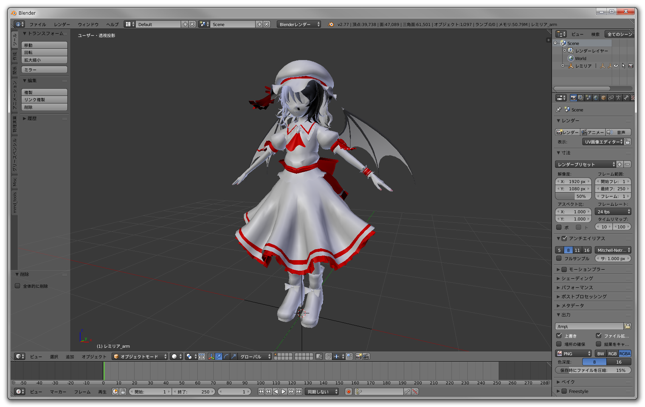The width and height of the screenshot is (645, 407).
Task: Play the animation in reverse
Action: [x=276, y=392]
